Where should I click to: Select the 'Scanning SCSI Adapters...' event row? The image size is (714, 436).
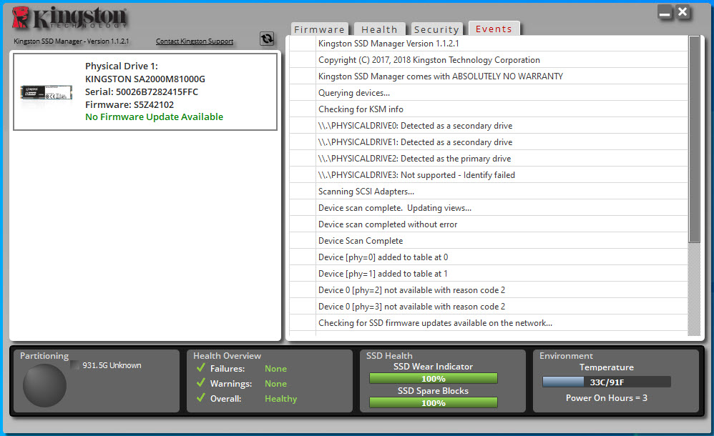click(489, 191)
